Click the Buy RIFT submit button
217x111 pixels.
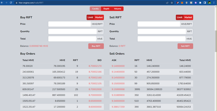coord(96,46)
